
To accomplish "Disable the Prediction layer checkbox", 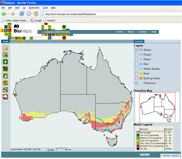I will click(136, 83).
